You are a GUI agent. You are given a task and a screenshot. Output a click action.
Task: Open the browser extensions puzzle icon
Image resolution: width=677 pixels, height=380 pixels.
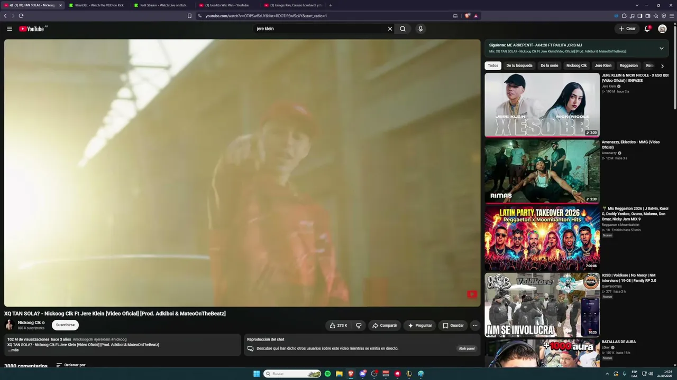point(624,16)
